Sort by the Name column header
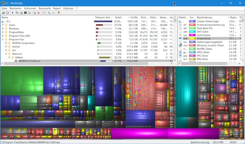245x144 pixels. click(x=47, y=17)
